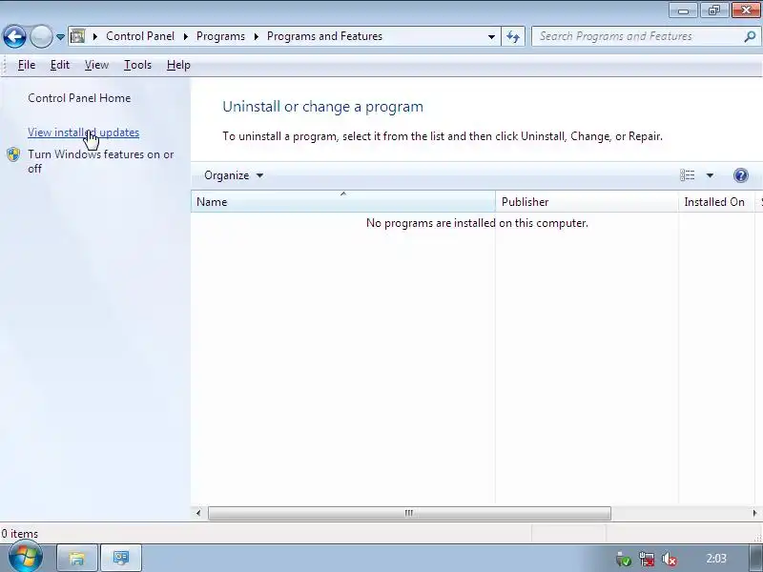Select Programs in the breadcrumb path
This screenshot has height=572, width=763.
pyautogui.click(x=220, y=36)
